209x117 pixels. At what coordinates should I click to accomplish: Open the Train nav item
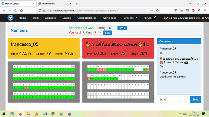tap(35, 18)
